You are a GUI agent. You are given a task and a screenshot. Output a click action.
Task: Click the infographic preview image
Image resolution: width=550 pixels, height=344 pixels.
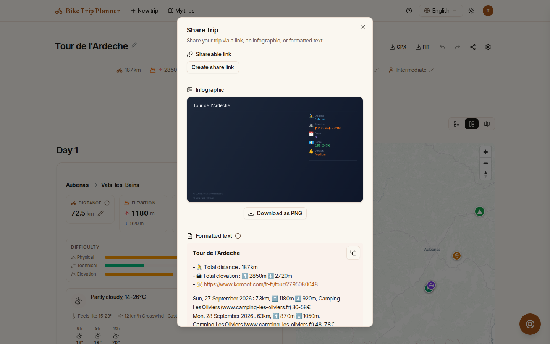(x=275, y=149)
